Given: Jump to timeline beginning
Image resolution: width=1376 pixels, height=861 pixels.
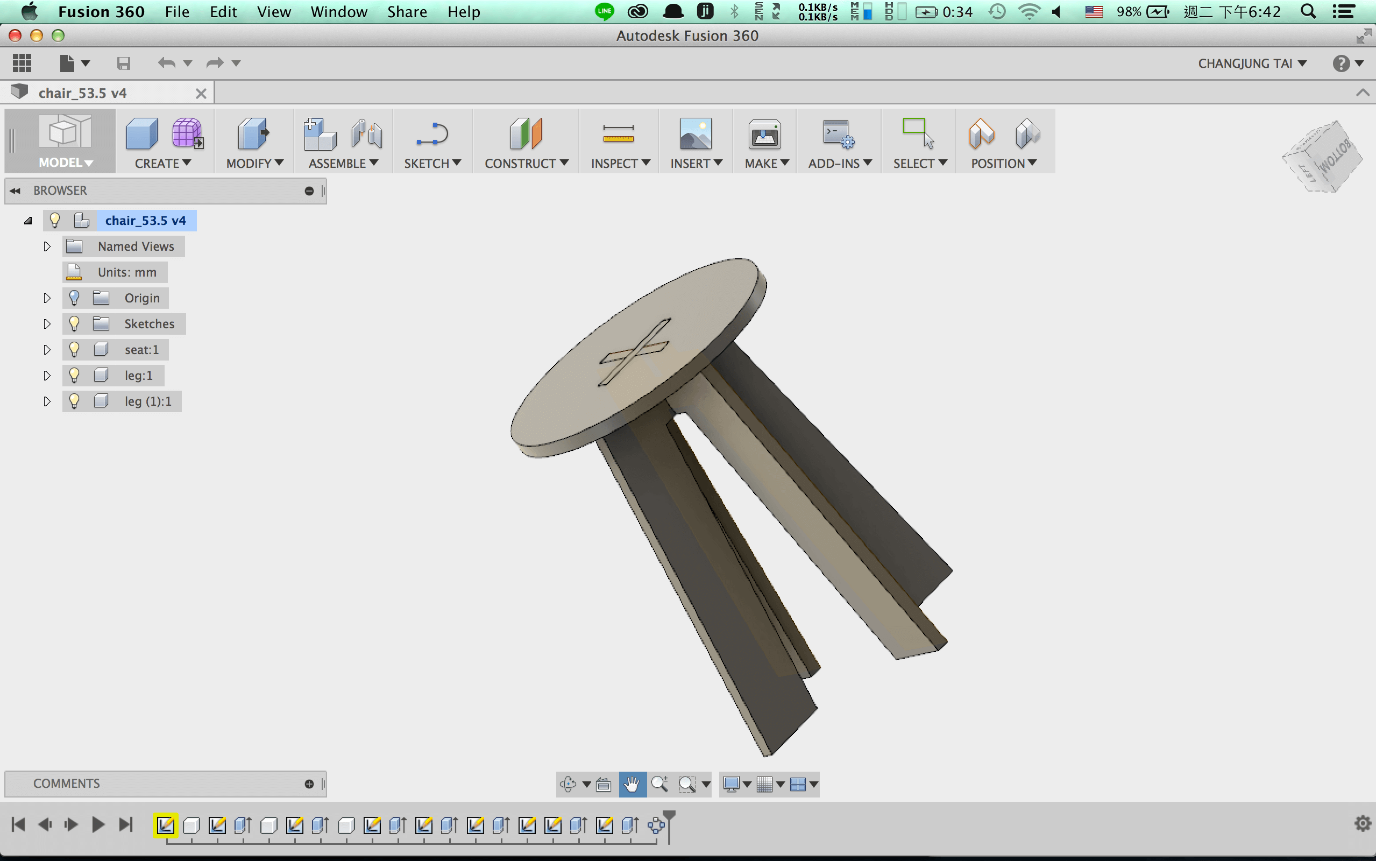Looking at the screenshot, I should tap(18, 824).
